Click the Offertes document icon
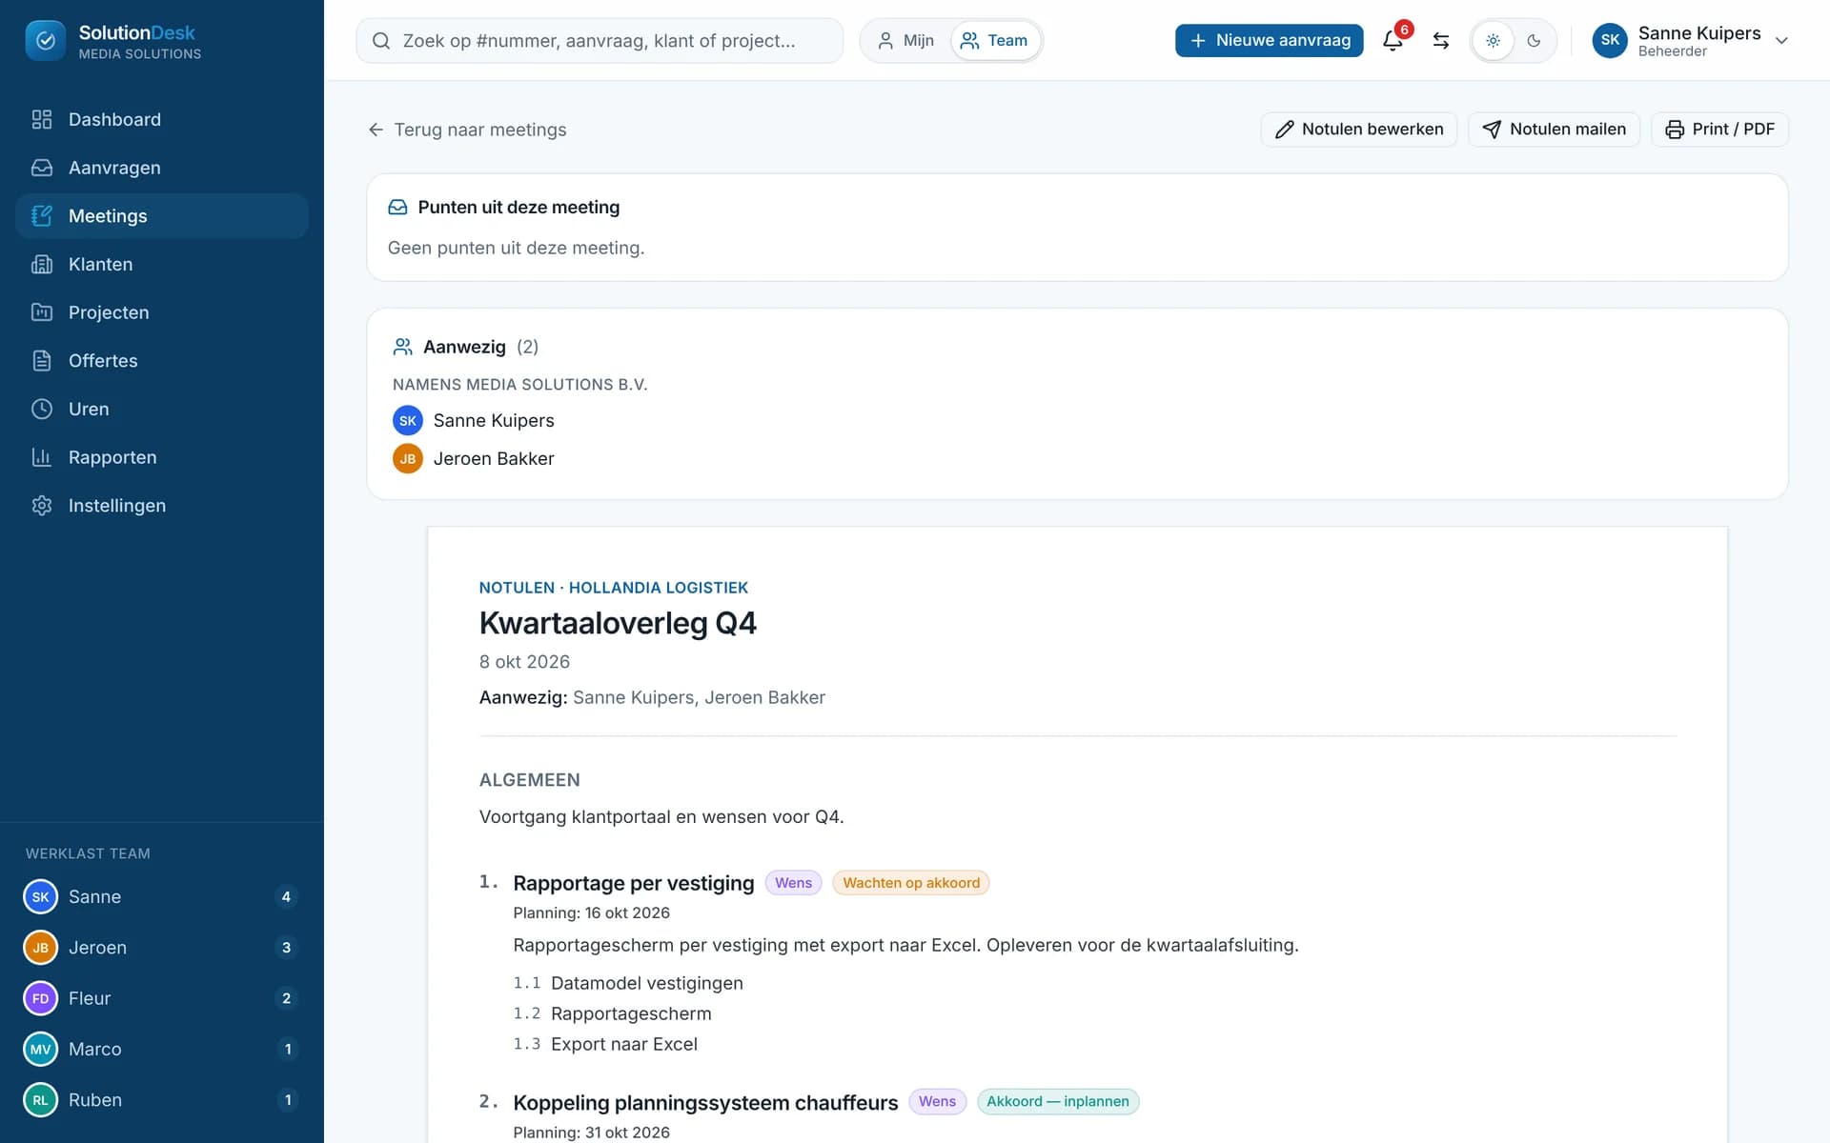This screenshot has width=1830, height=1143. (x=42, y=361)
